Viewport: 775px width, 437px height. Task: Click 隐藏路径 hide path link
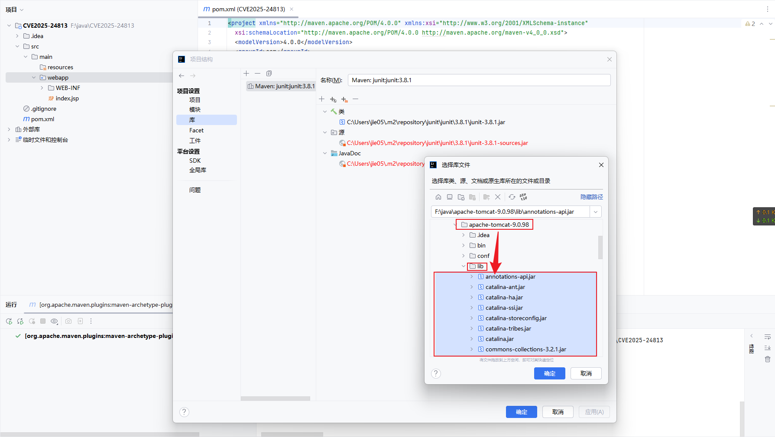(592, 197)
